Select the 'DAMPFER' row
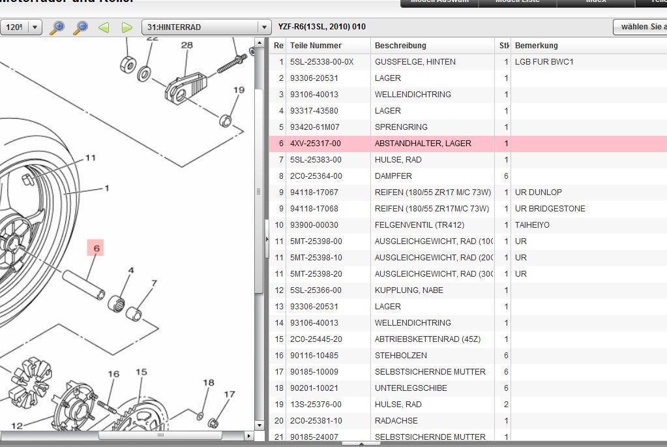Image resolution: width=667 pixels, height=447 pixels. tap(468, 176)
